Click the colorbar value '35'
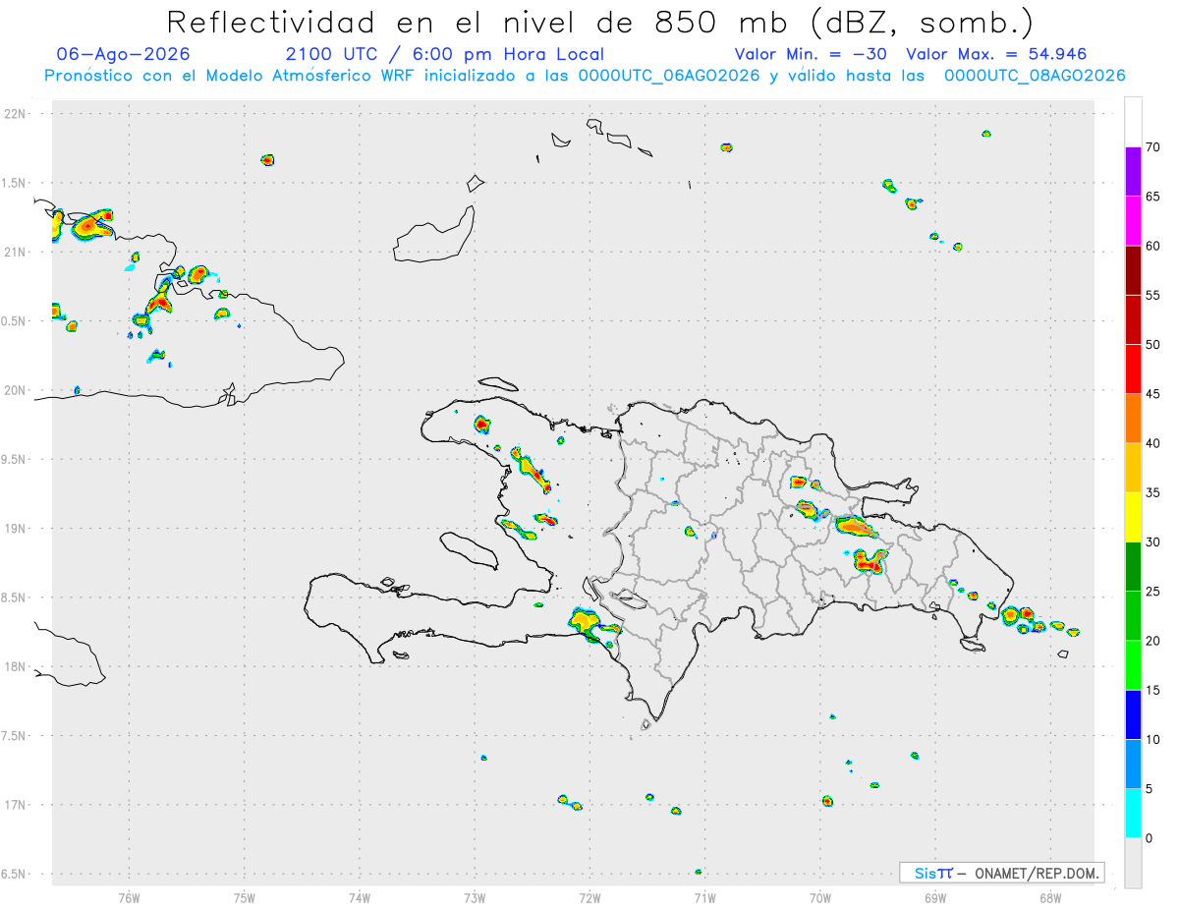The image size is (1179, 911). pos(1153,492)
